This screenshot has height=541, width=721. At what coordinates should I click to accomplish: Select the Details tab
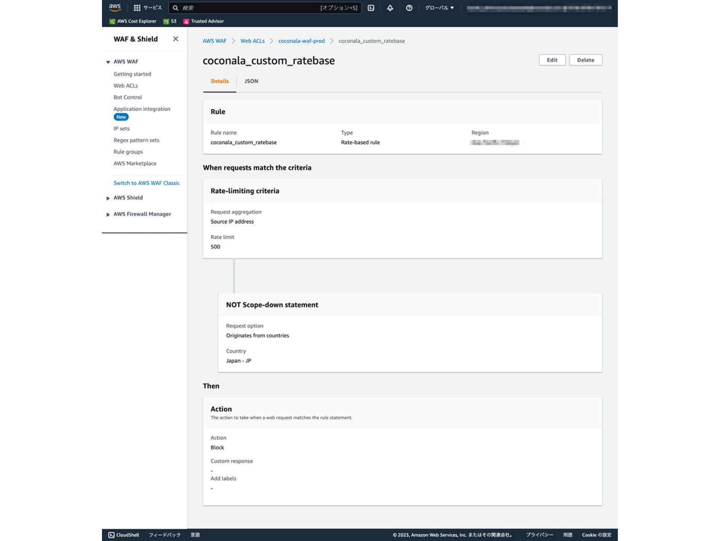tap(220, 81)
